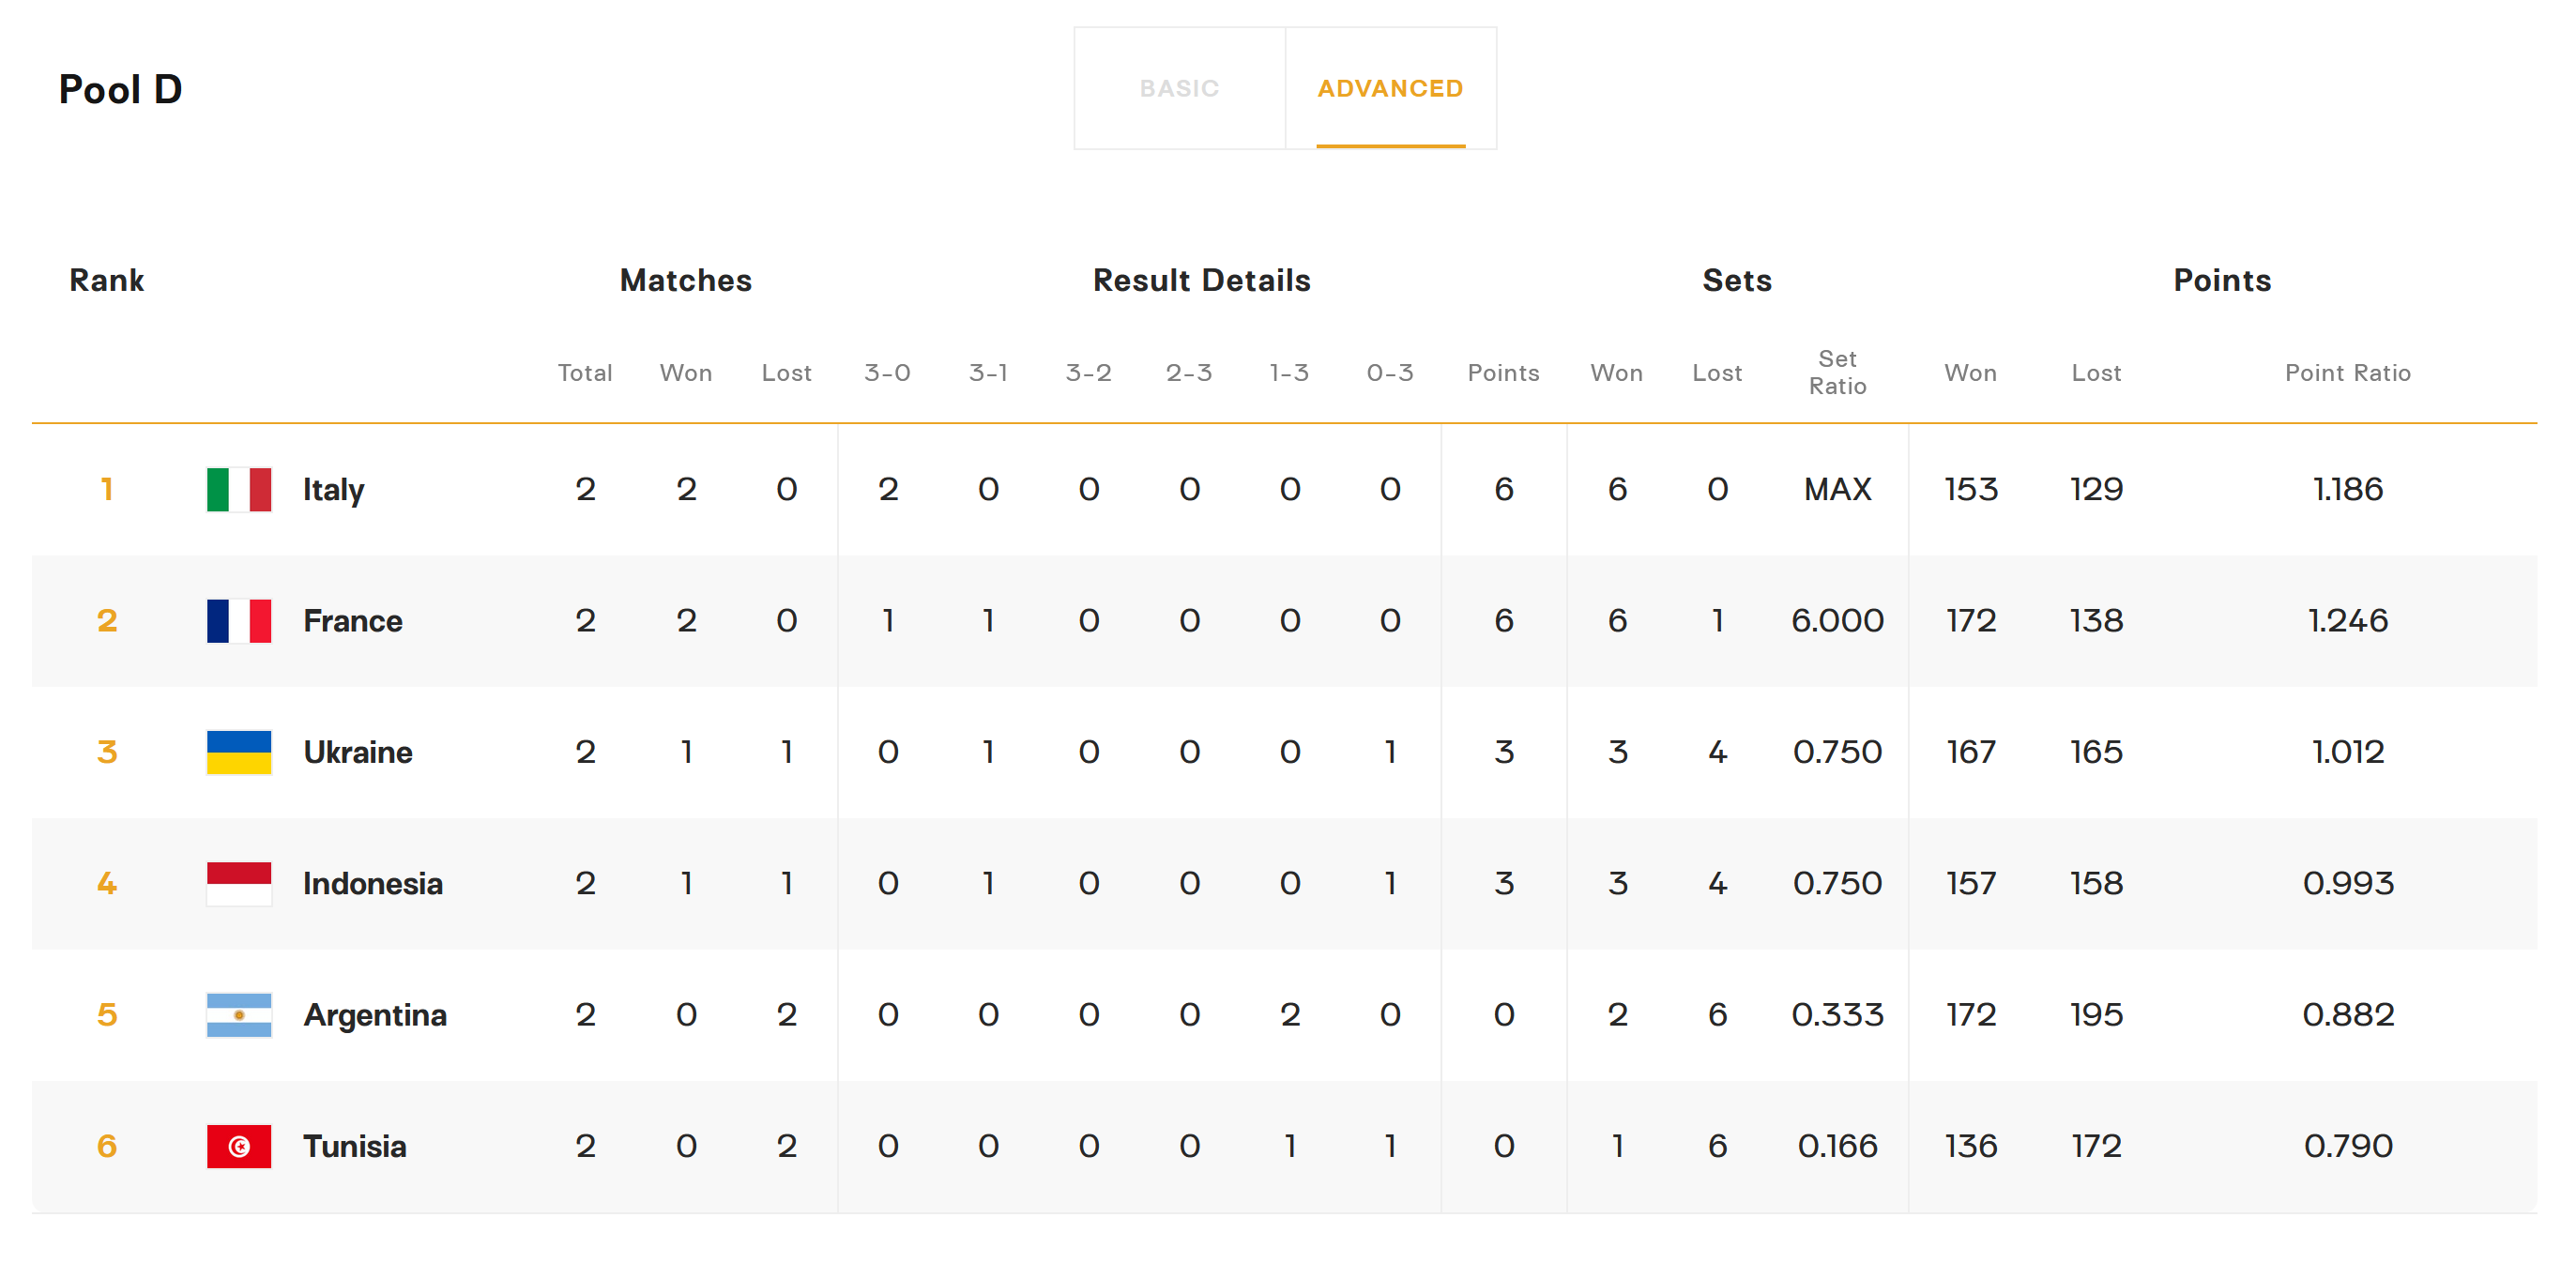Click the Tunisia flag icon

point(239,1146)
